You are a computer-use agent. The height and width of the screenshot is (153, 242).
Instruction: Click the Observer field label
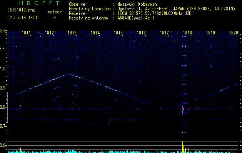click(78, 4)
